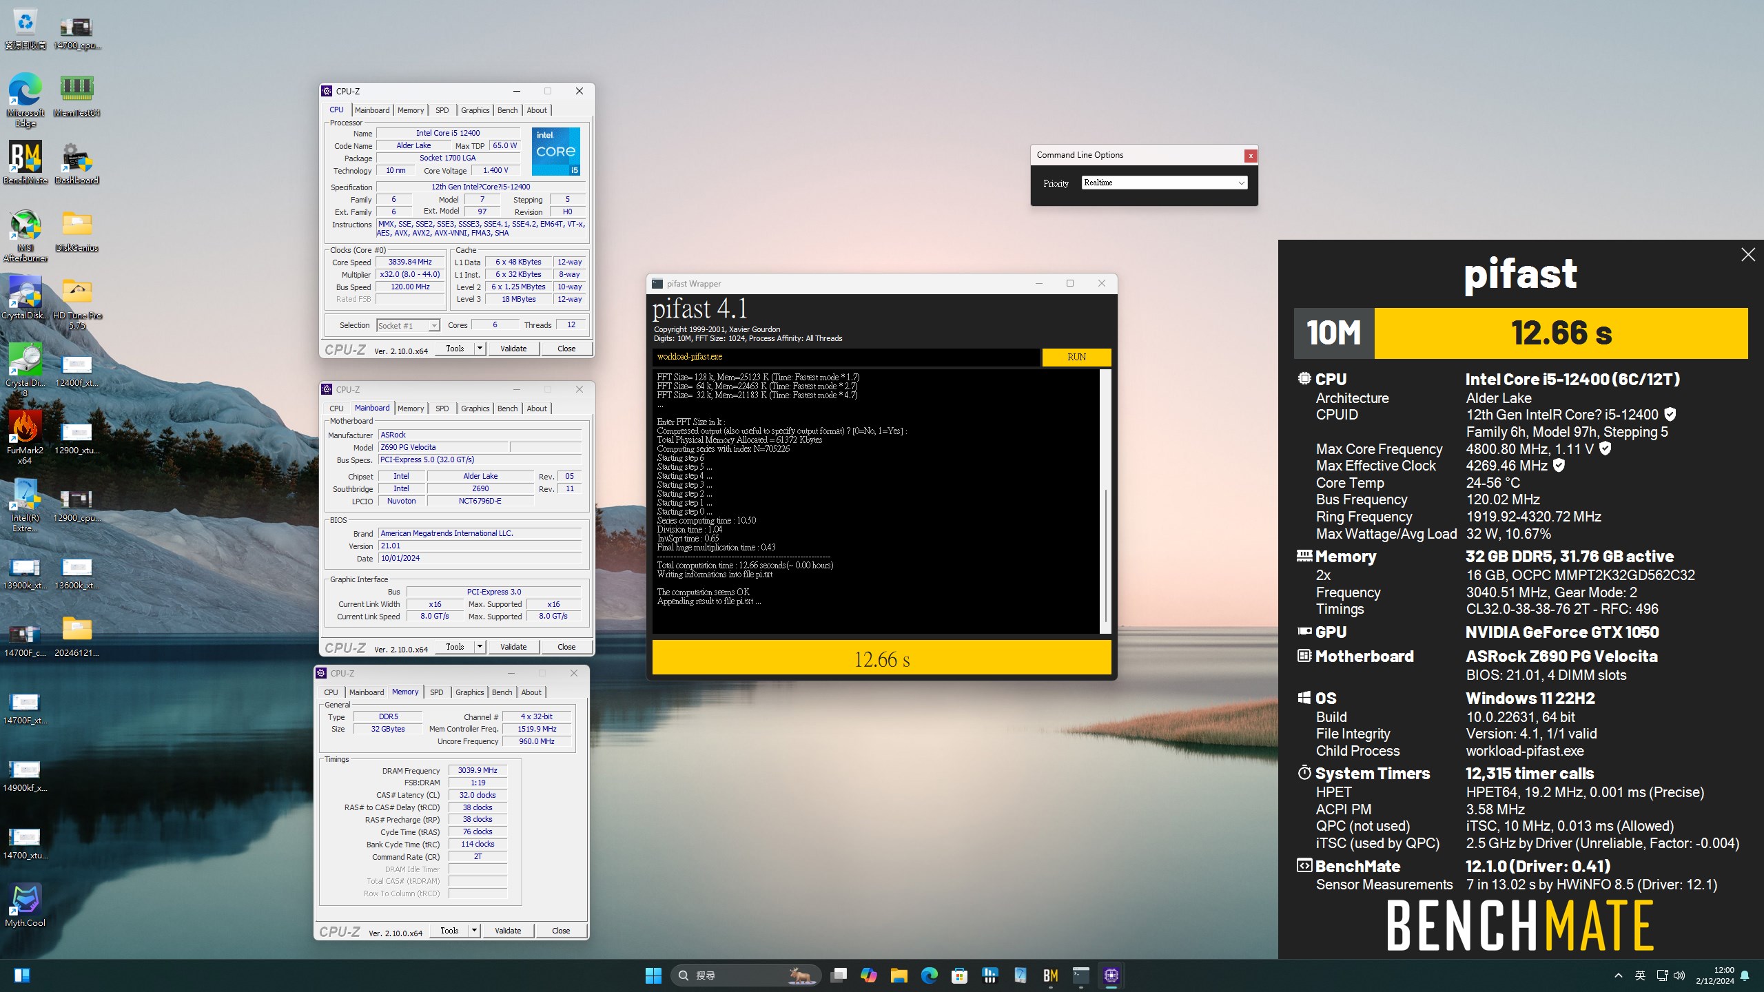
Task: Open Intel(R) Extreme utility desktop icon
Action: coord(25,505)
